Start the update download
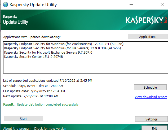Image resolution: width=168 pixels, height=130 pixels. [24, 119]
